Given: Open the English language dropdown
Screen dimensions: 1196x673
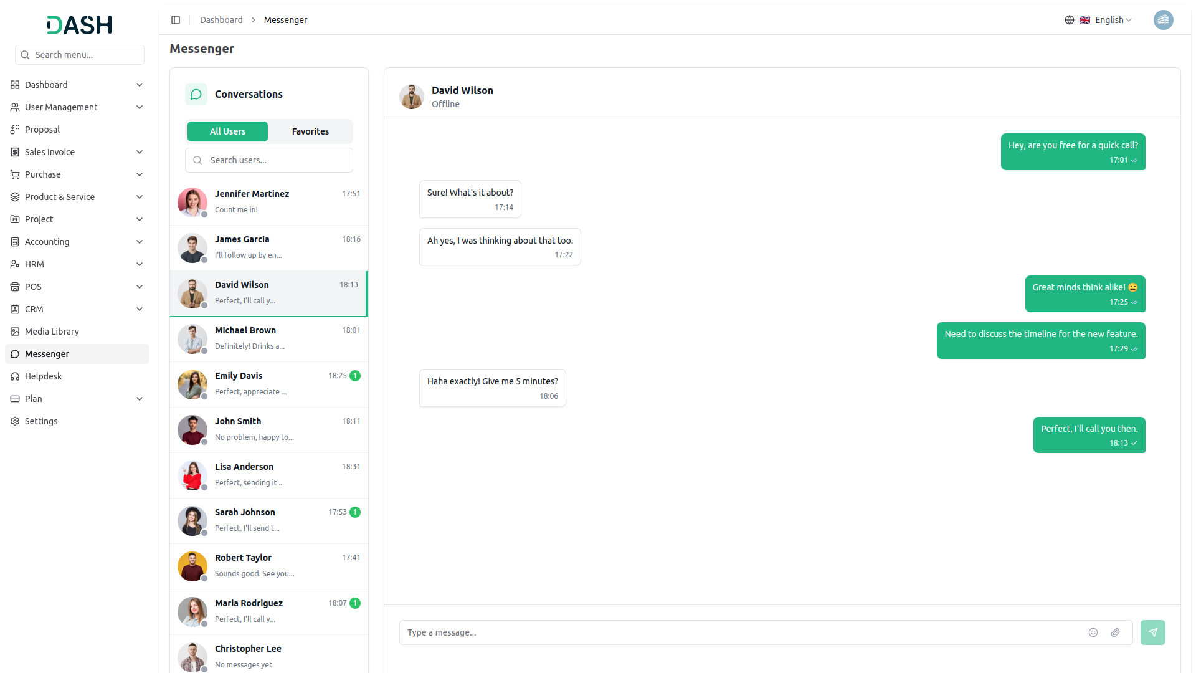Looking at the screenshot, I should coord(1108,20).
